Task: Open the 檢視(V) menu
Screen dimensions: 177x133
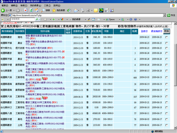Action: click(x=24, y=5)
